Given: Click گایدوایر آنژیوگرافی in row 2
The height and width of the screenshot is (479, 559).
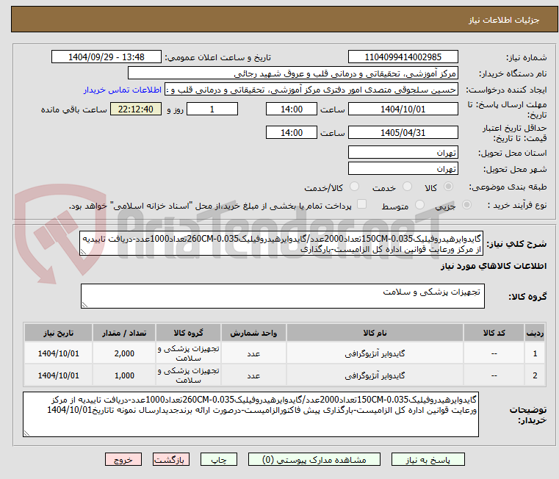Looking at the screenshot, I should [x=375, y=375].
